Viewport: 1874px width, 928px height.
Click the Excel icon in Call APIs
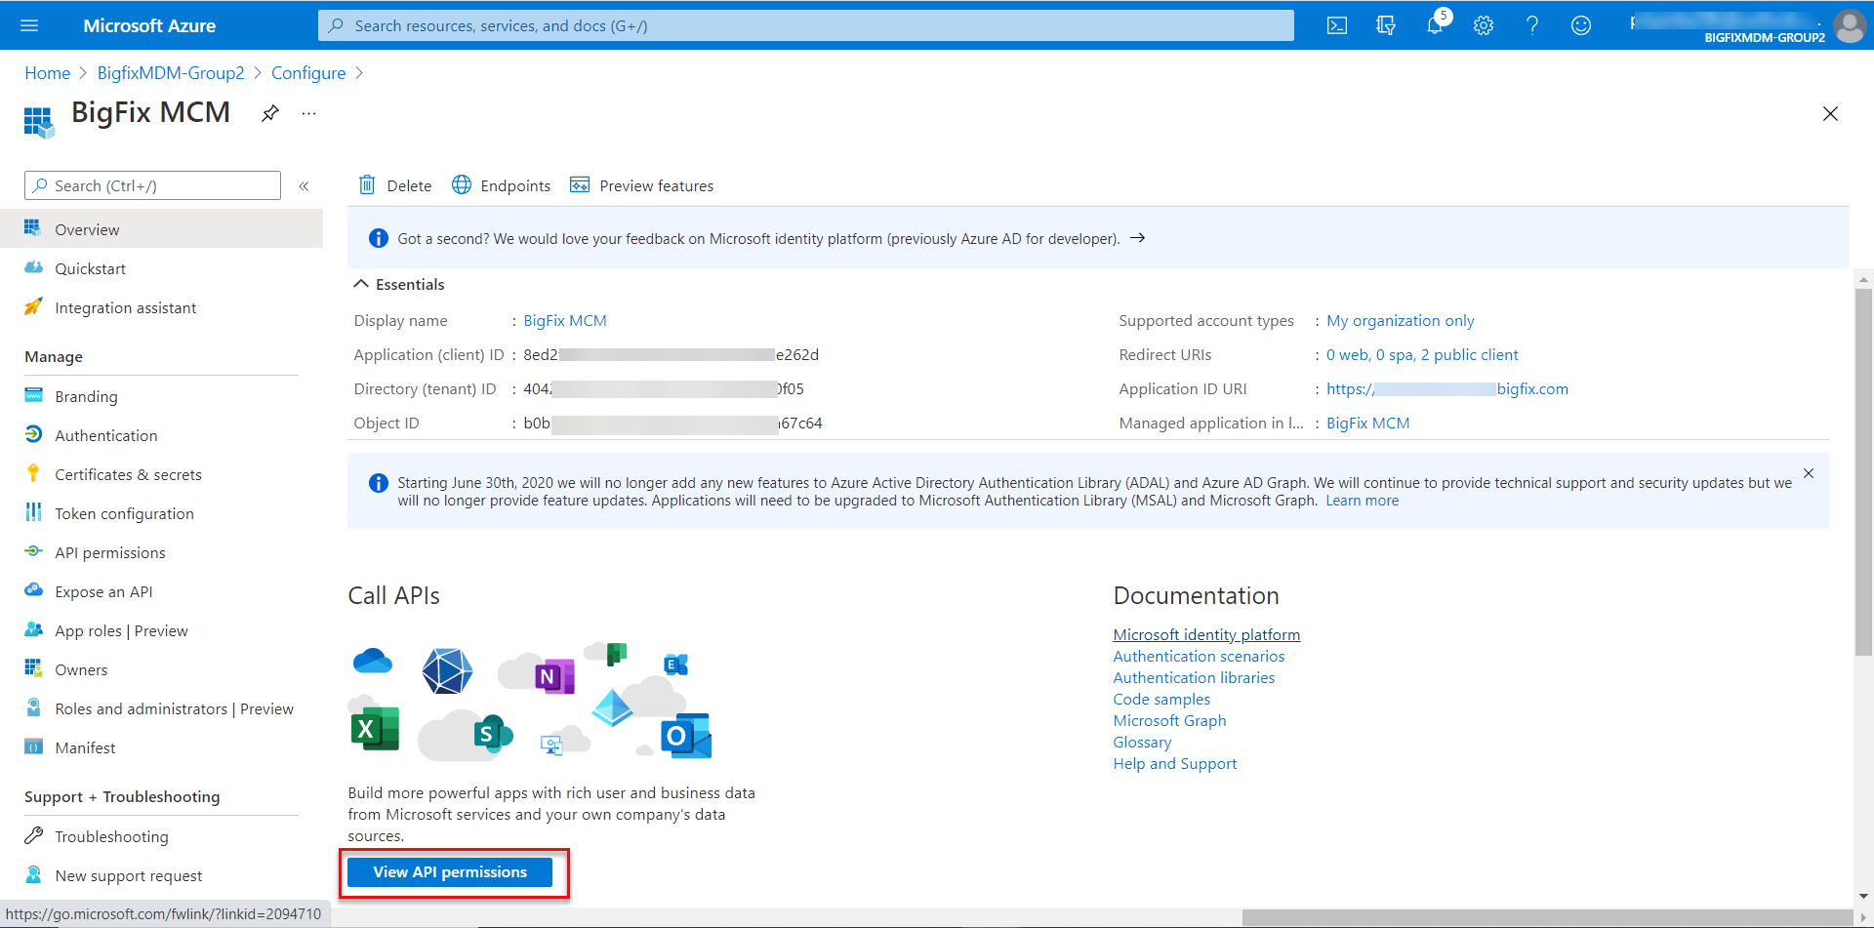coord(375,728)
